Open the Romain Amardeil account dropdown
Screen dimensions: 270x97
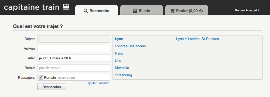pyautogui.click(x=247, y=10)
